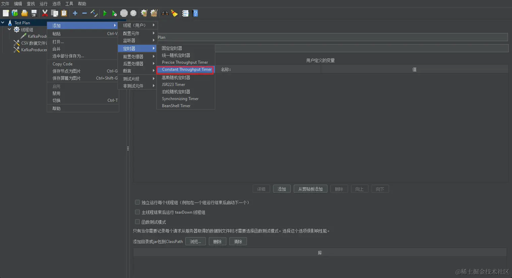
Task: Enable 独立运行每个线程组 checkbox
Action: (137, 202)
